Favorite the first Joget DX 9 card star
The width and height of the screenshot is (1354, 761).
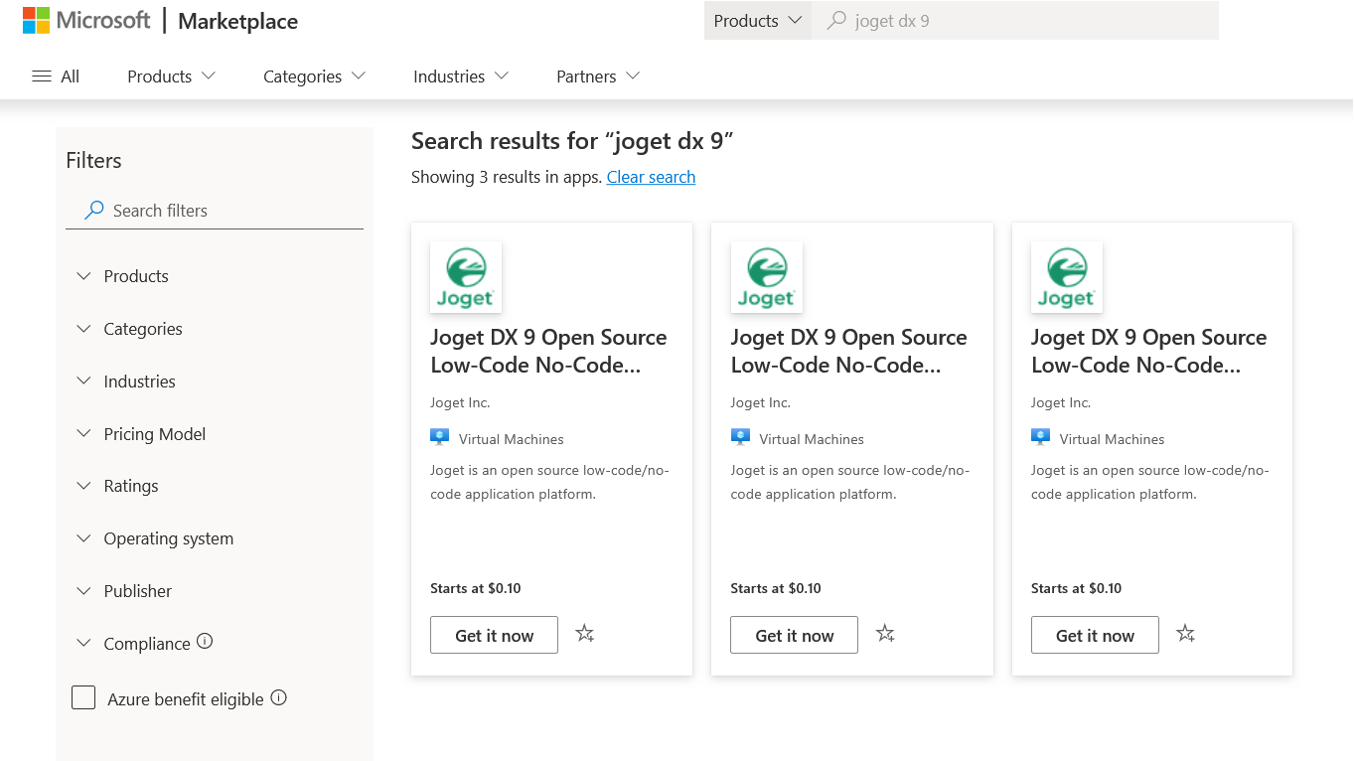(585, 634)
